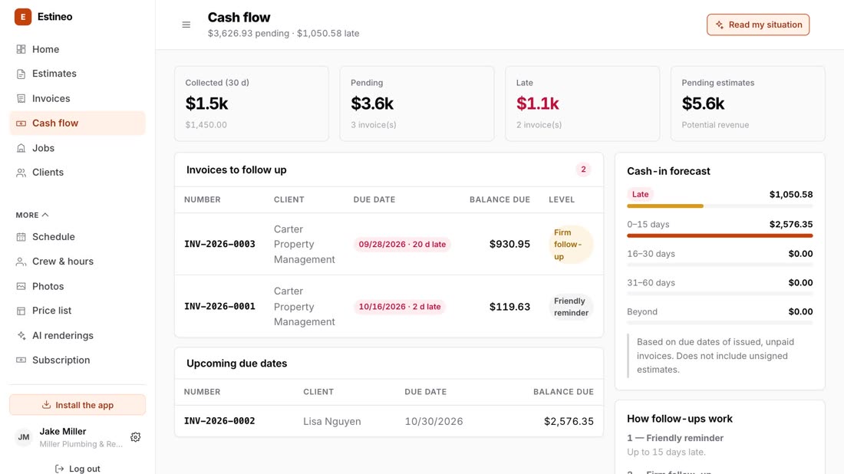The width and height of the screenshot is (844, 474).
Task: Open the Photos section
Action: coord(77,286)
